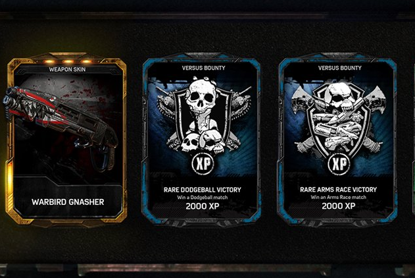
Task: Click the skull shield emblem on Dodgeball card
Action: click(203, 116)
